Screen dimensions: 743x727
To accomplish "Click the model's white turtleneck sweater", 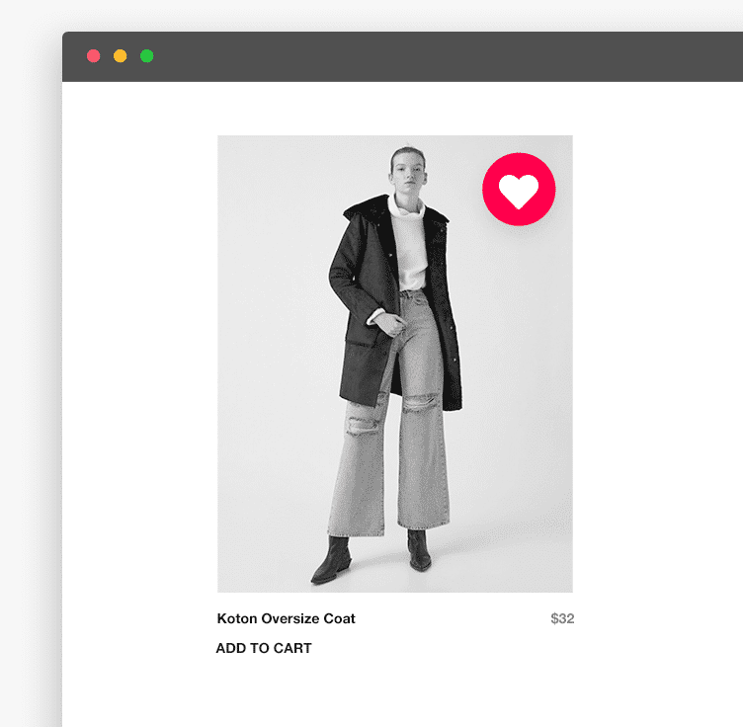I will (408, 246).
